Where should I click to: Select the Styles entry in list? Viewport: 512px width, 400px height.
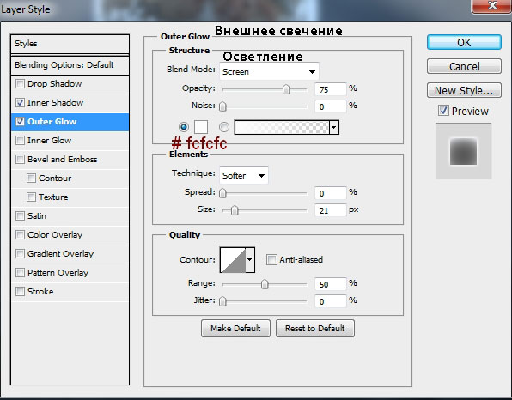(70, 44)
